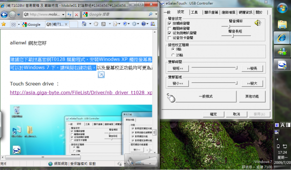Open the recent pages dropdown arrow
291x170 pixels.
coord(19,14)
